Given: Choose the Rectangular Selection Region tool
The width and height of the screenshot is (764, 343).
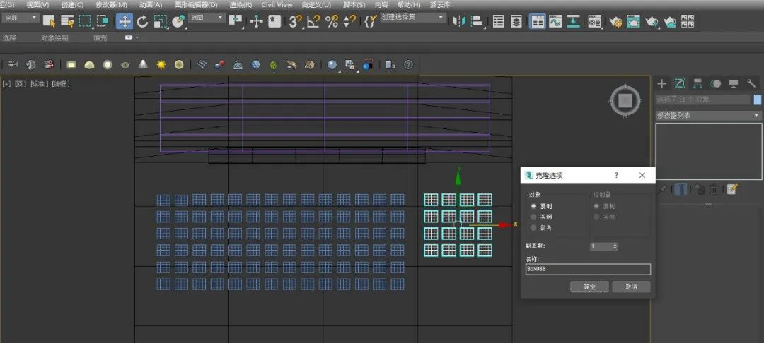Looking at the screenshot, I should tap(86, 21).
